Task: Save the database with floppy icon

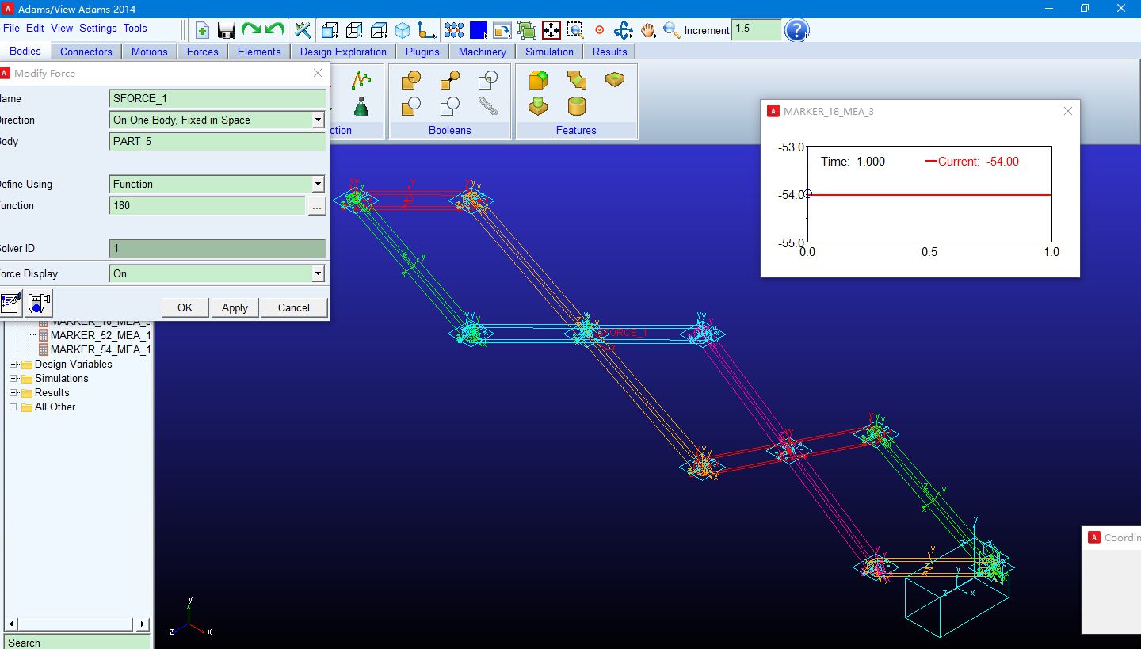Action: pos(227,30)
